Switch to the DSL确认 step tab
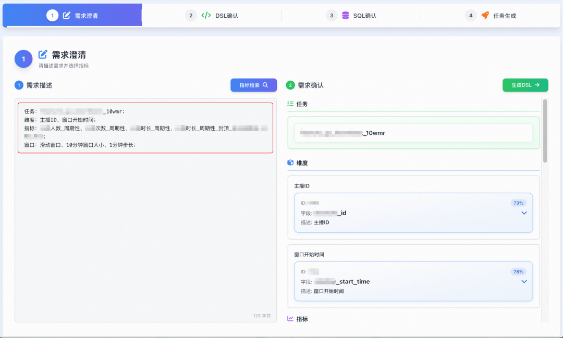 coord(212,16)
